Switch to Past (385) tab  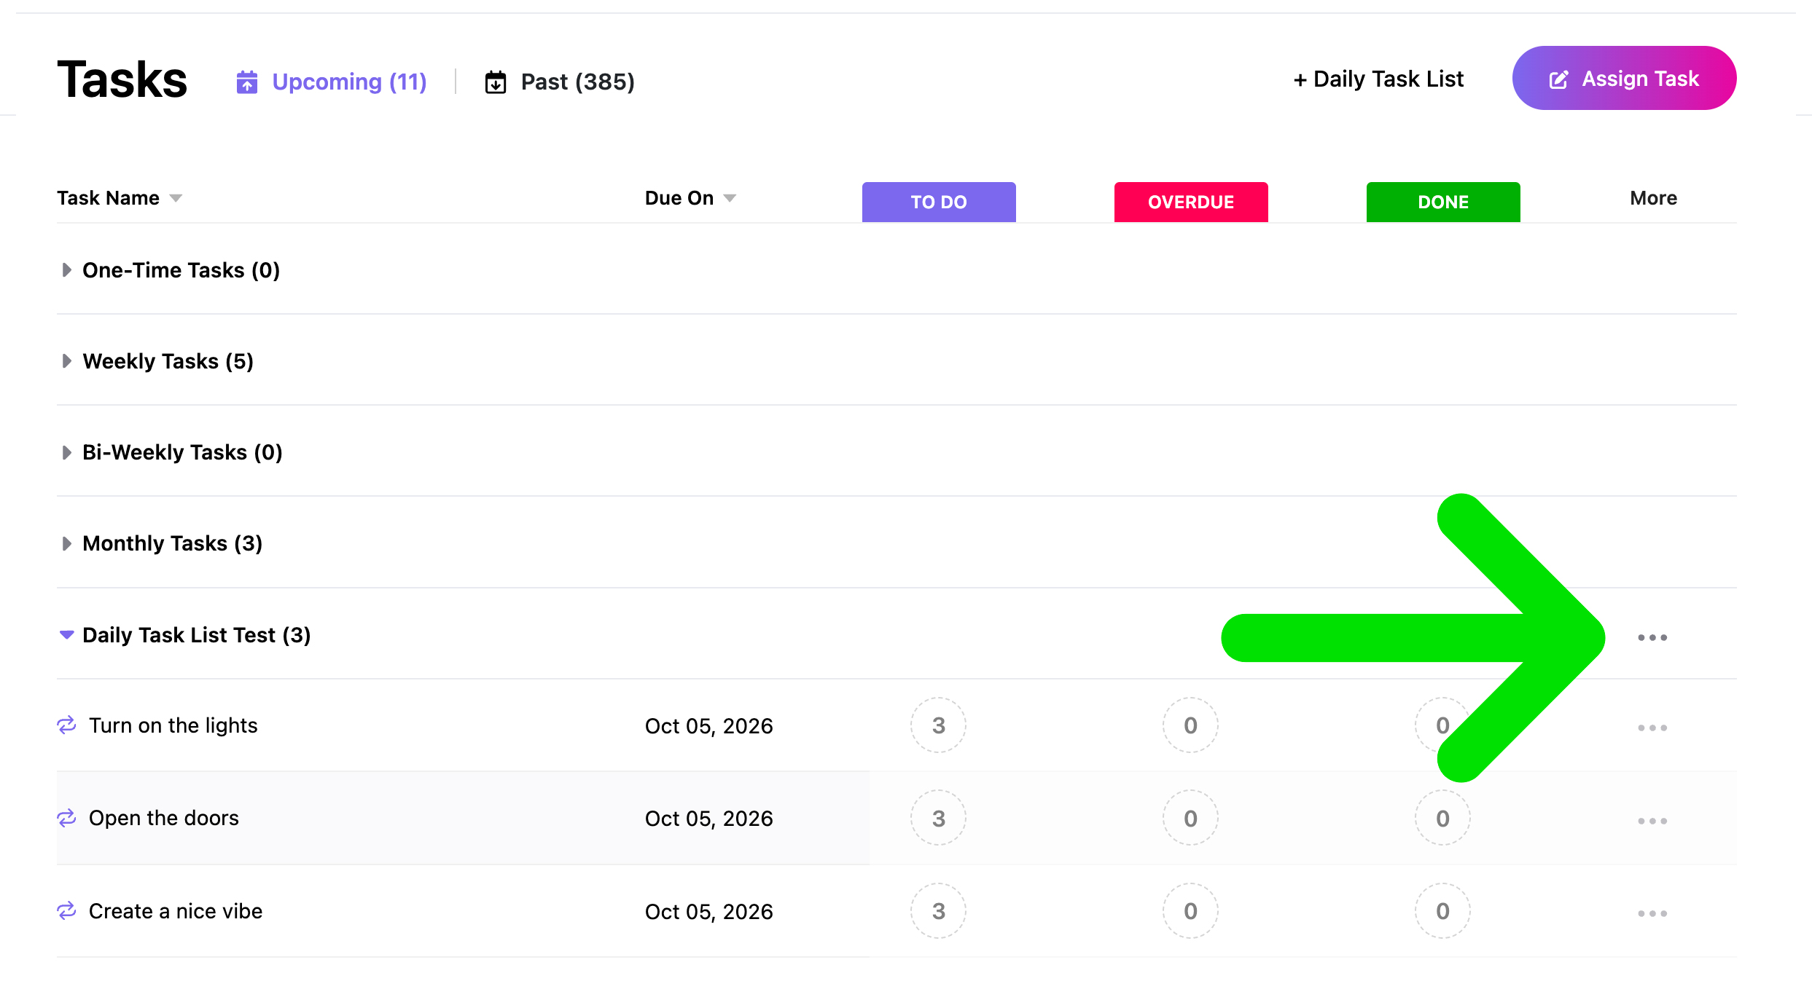coord(560,82)
